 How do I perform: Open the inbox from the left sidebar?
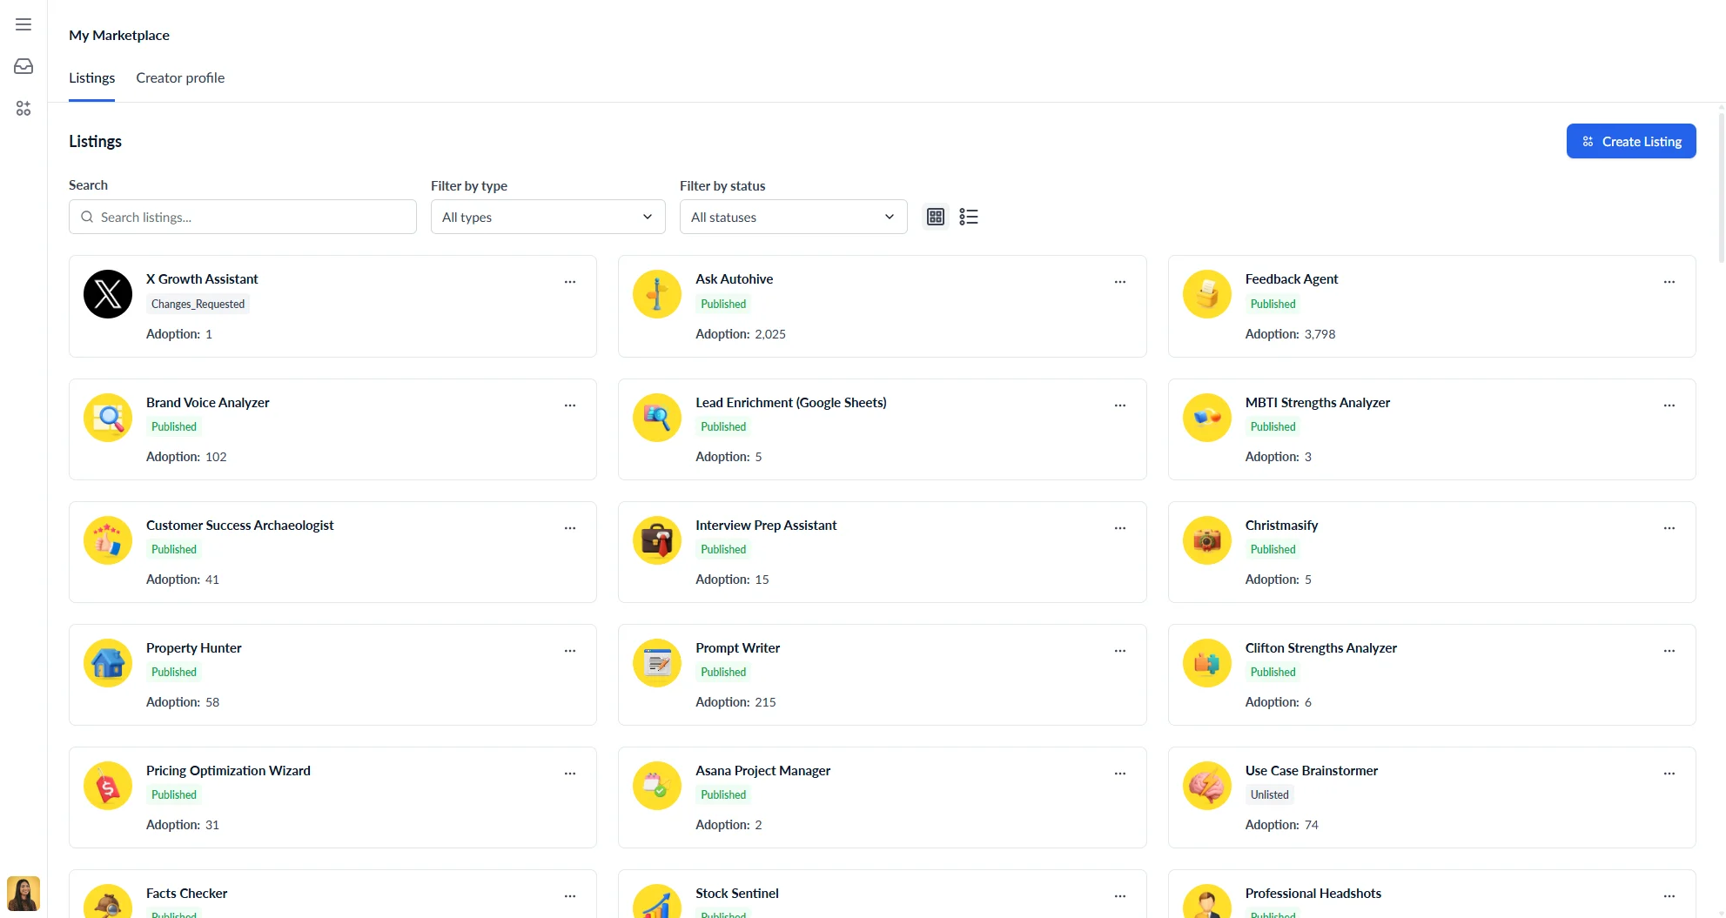pyautogui.click(x=23, y=65)
